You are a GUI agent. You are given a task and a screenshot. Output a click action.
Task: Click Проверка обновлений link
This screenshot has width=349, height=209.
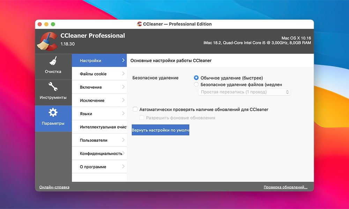click(285, 187)
